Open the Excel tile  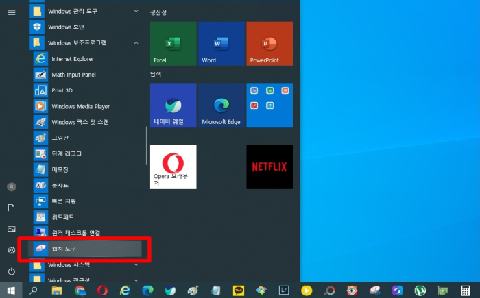pos(173,43)
